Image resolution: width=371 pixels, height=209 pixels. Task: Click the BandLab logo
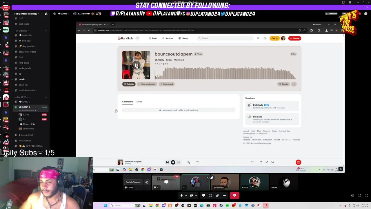[x=125, y=38]
